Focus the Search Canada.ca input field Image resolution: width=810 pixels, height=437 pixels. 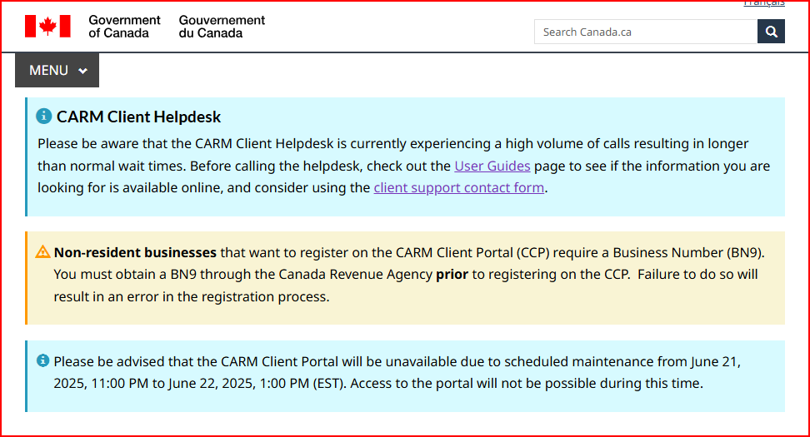646,32
